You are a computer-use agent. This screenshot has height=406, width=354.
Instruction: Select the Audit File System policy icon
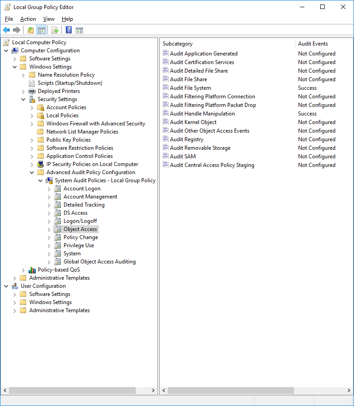[x=166, y=88]
